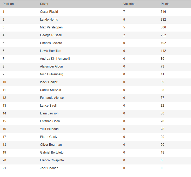The image size is (191, 177).
Task: Click position number 1 link
Action: click(3, 12)
